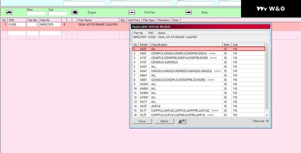Click the Part No field containing MR527979
This screenshot has height=153, width=301.
coord(50,25)
